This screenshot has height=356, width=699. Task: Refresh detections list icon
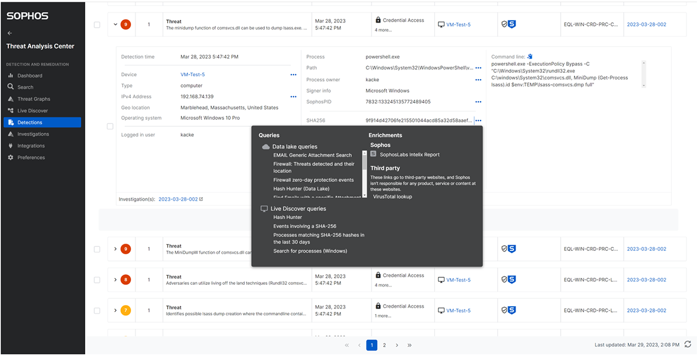pos(687,345)
